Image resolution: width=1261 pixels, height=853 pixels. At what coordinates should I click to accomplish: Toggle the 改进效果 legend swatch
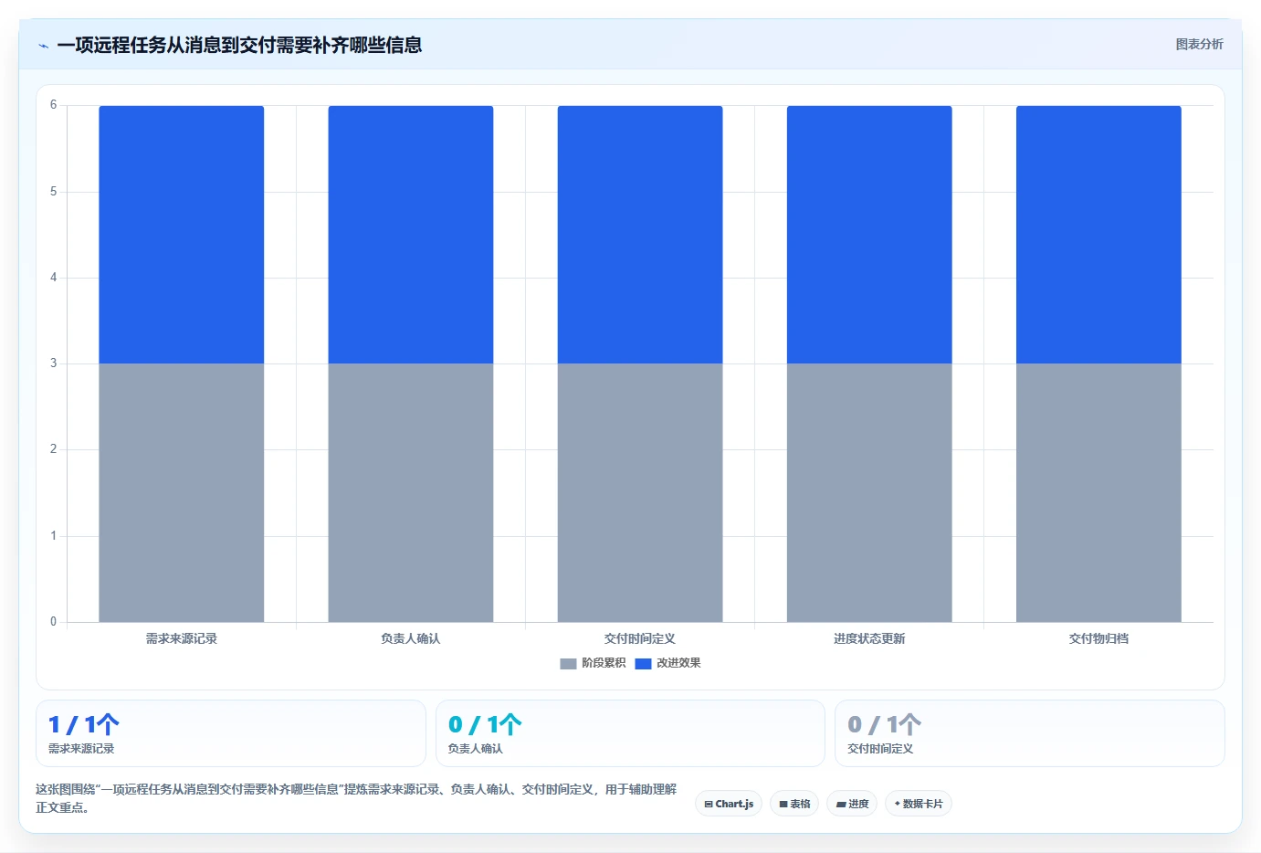pyautogui.click(x=643, y=664)
